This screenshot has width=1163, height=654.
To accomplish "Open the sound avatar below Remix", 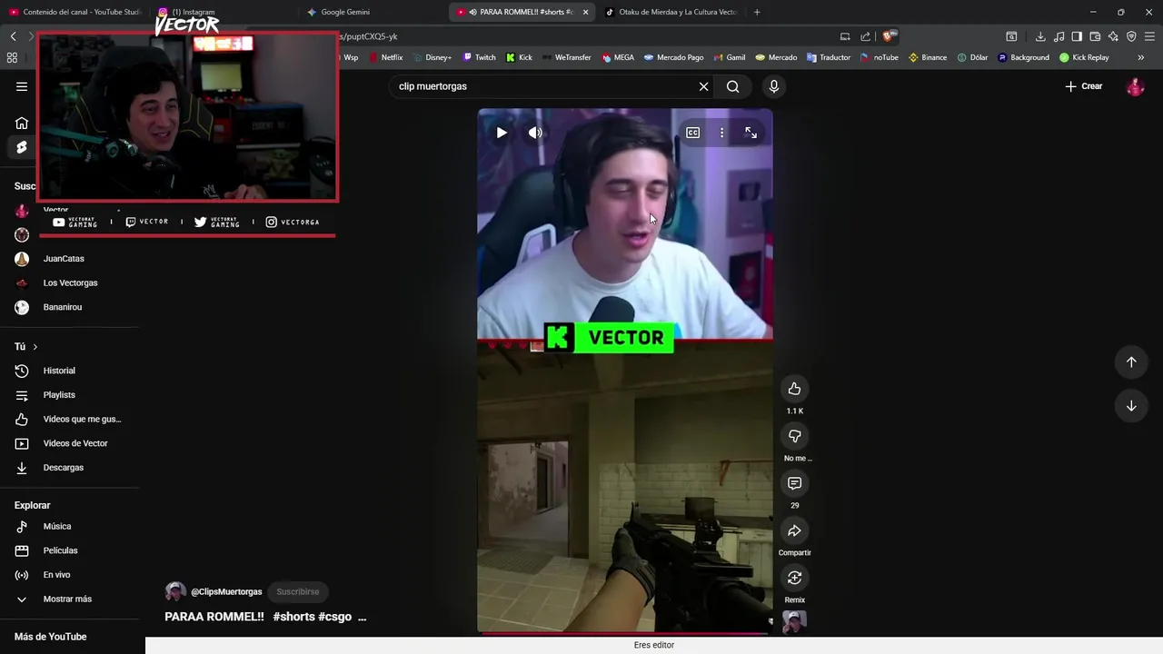I will pos(794,621).
